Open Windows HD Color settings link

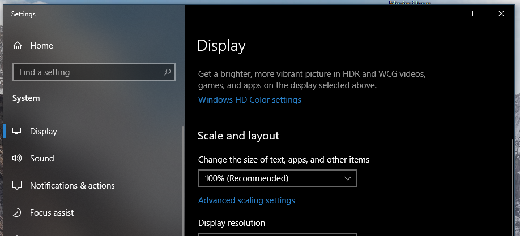pos(249,100)
